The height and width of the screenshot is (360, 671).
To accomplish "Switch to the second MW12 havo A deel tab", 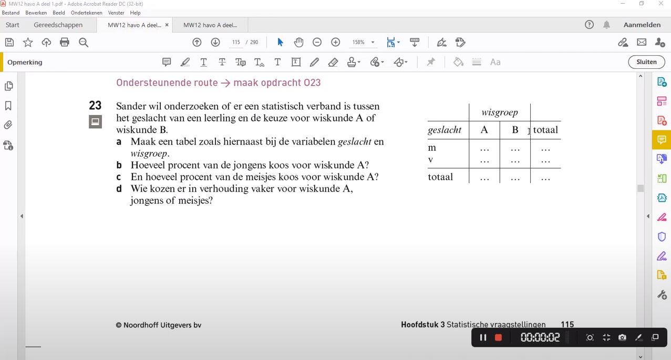I will (x=210, y=25).
